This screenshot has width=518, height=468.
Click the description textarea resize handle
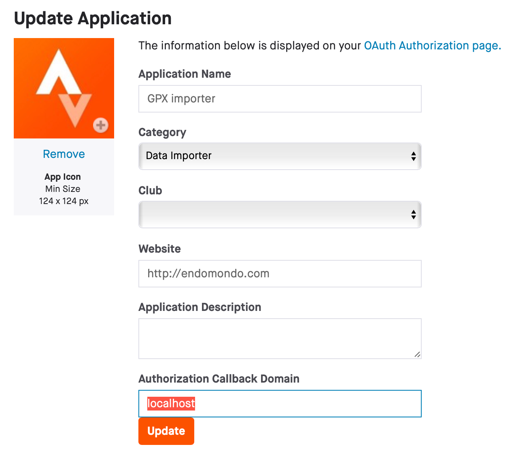tap(417, 355)
